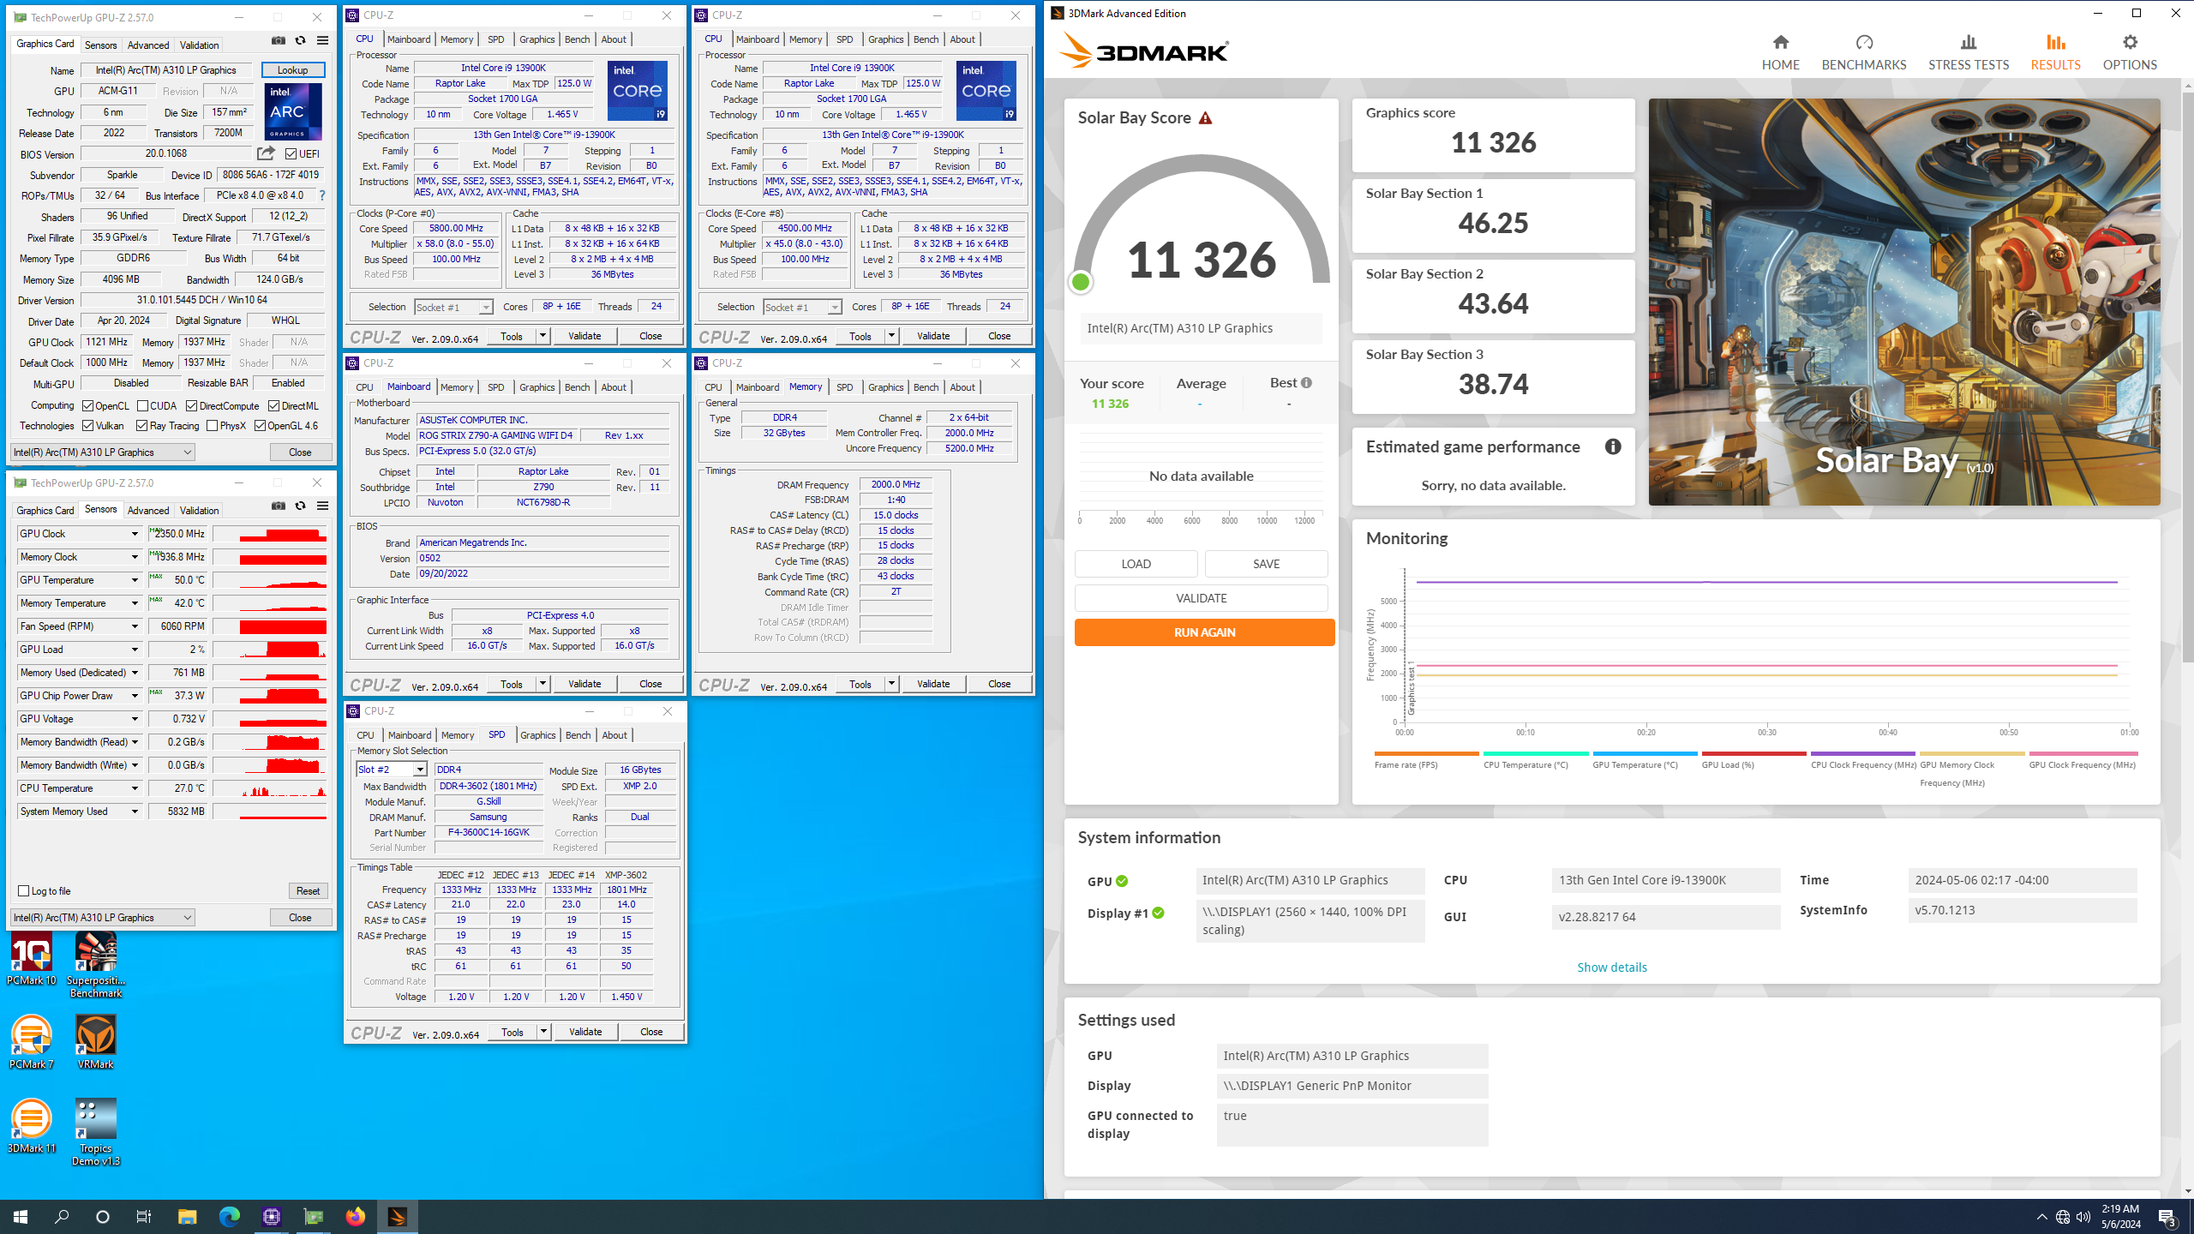Toggle UEFI checkbox in GPU-Z
2194x1234 pixels.
click(291, 154)
